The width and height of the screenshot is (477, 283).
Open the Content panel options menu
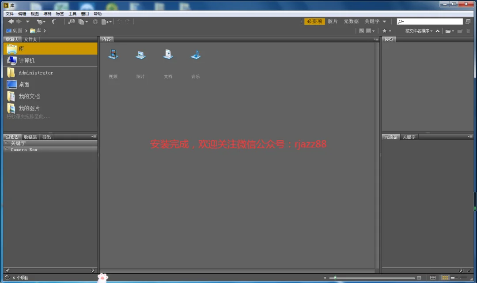[x=376, y=40]
